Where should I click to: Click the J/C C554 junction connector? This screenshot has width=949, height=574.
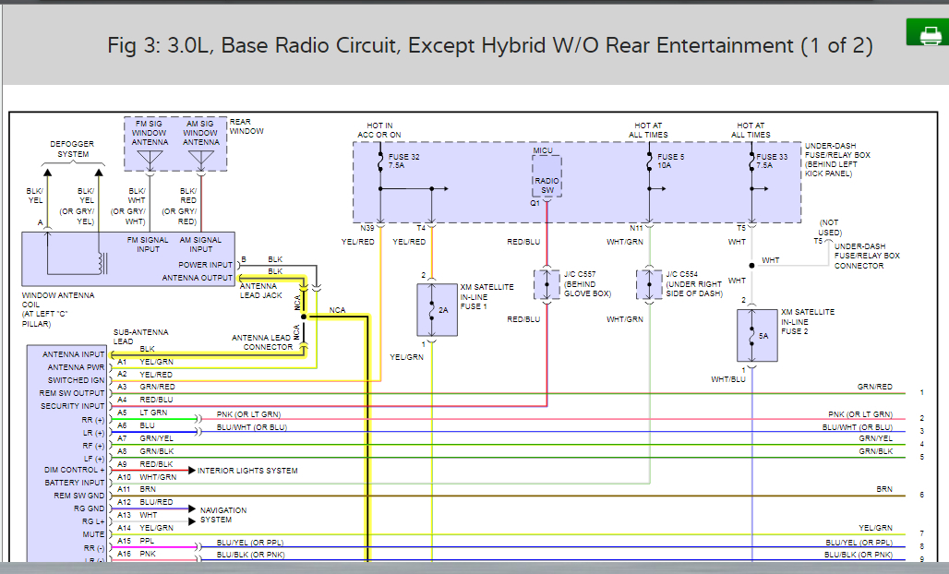(650, 284)
